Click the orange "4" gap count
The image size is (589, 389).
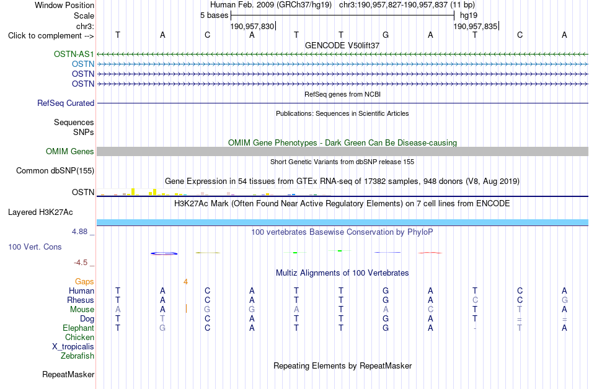(x=185, y=282)
